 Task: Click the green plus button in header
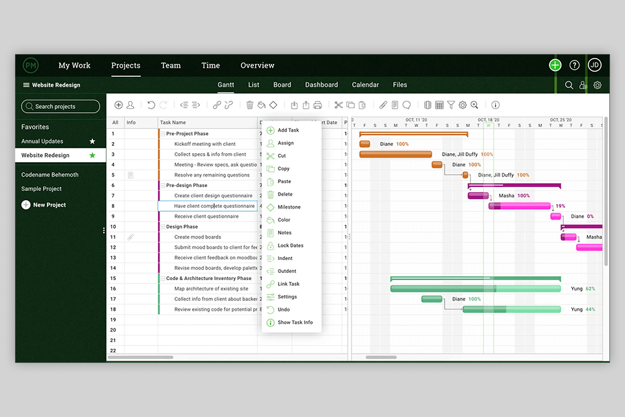tap(555, 65)
